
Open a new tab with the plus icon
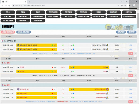29,2
